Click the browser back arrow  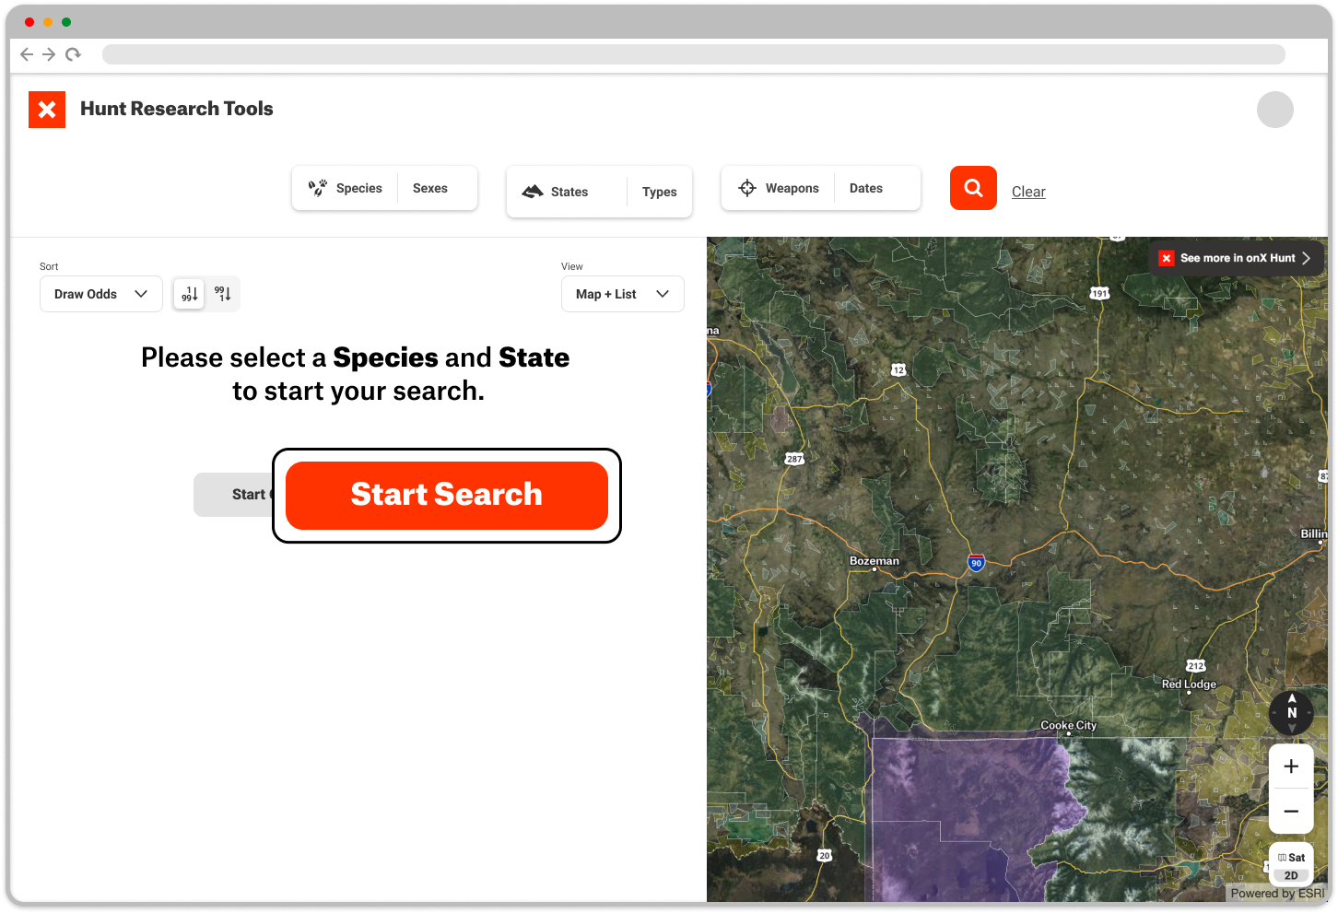pyautogui.click(x=27, y=54)
